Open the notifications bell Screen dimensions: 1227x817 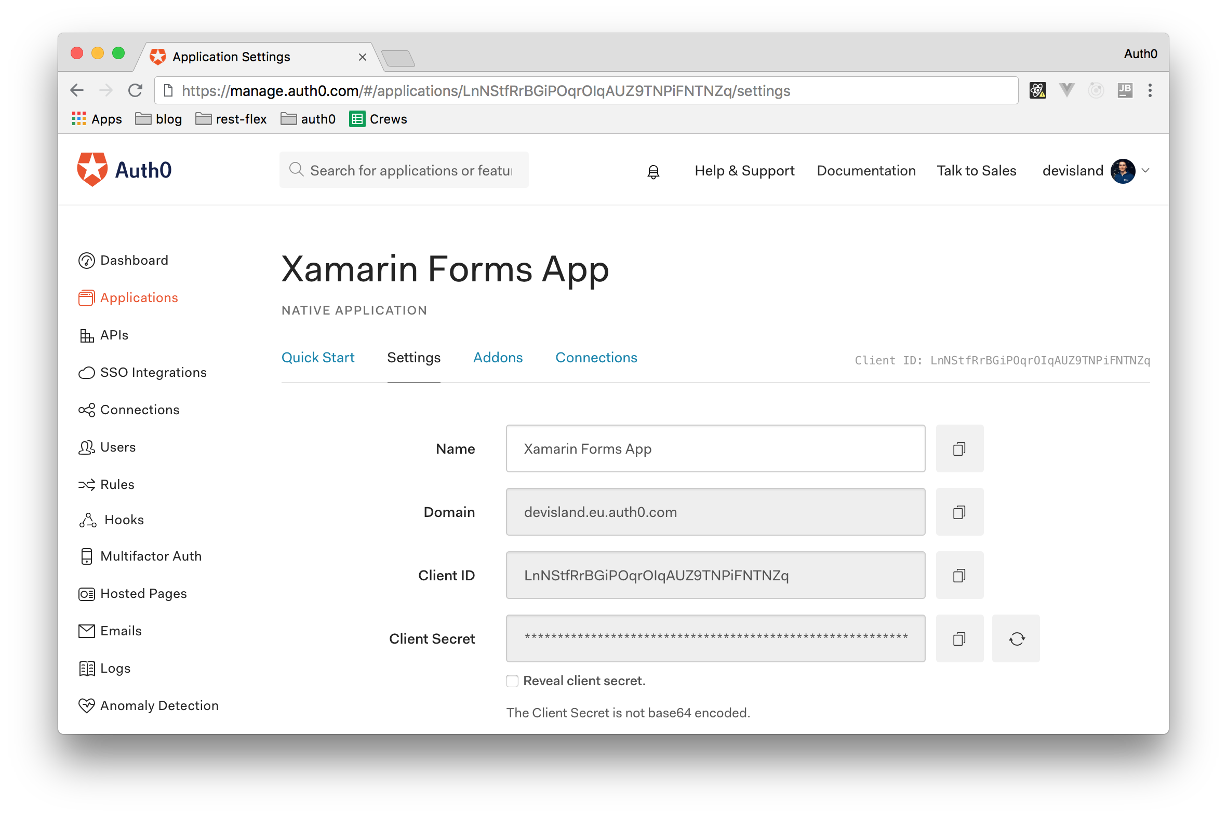pyautogui.click(x=653, y=171)
